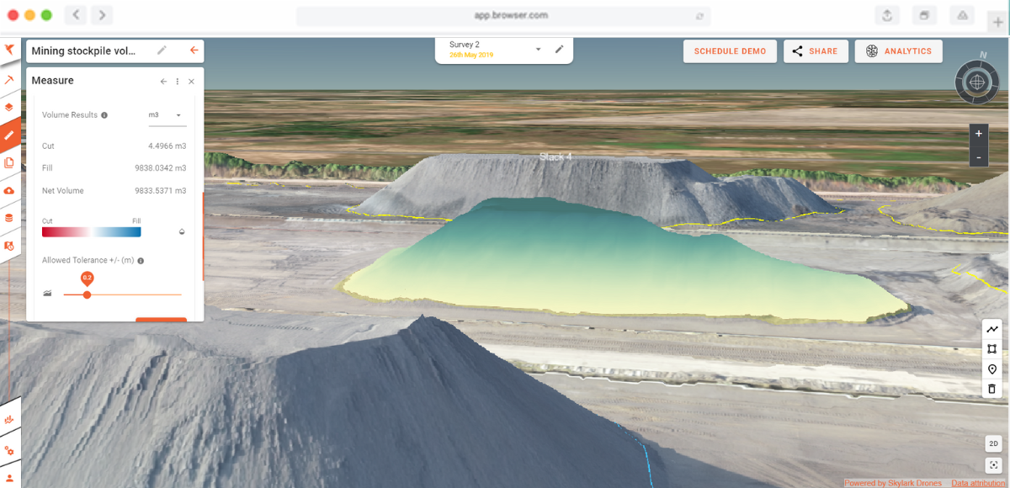Select the orange measure tool in the sidebar
The height and width of the screenshot is (488, 1010).
point(10,135)
